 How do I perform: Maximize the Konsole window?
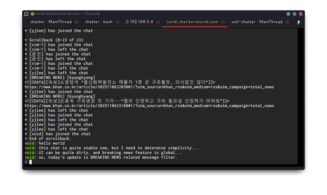pos(294,14)
